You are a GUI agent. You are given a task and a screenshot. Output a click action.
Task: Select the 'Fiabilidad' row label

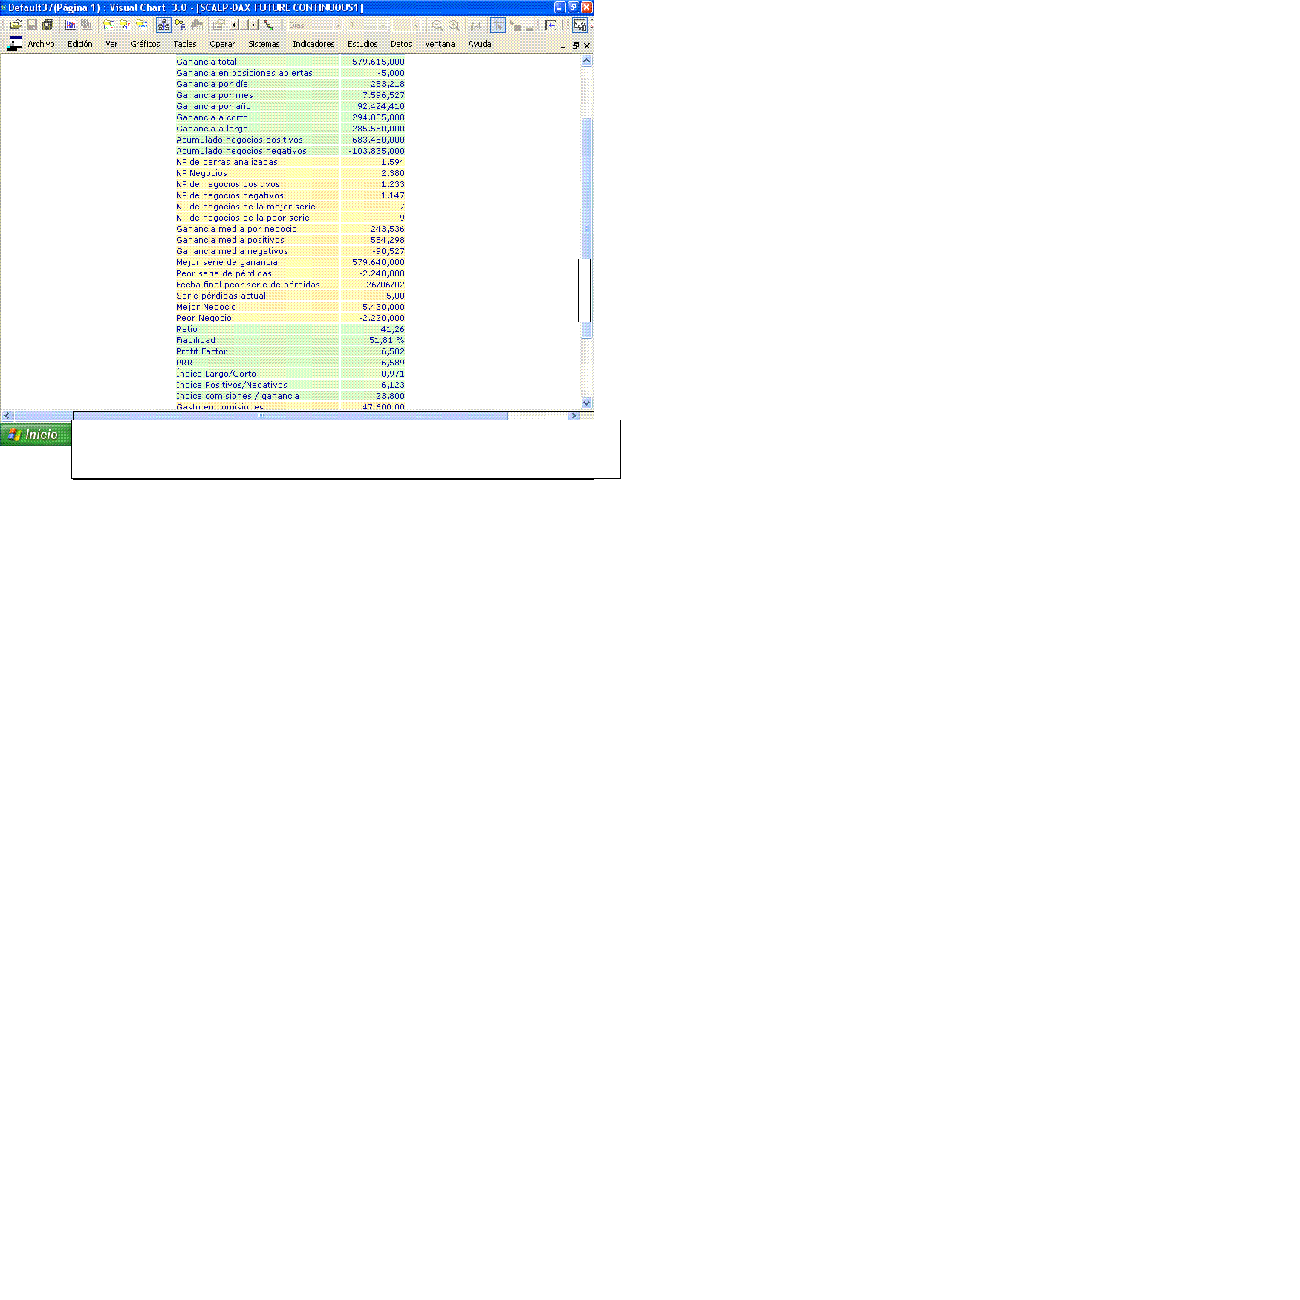click(195, 340)
